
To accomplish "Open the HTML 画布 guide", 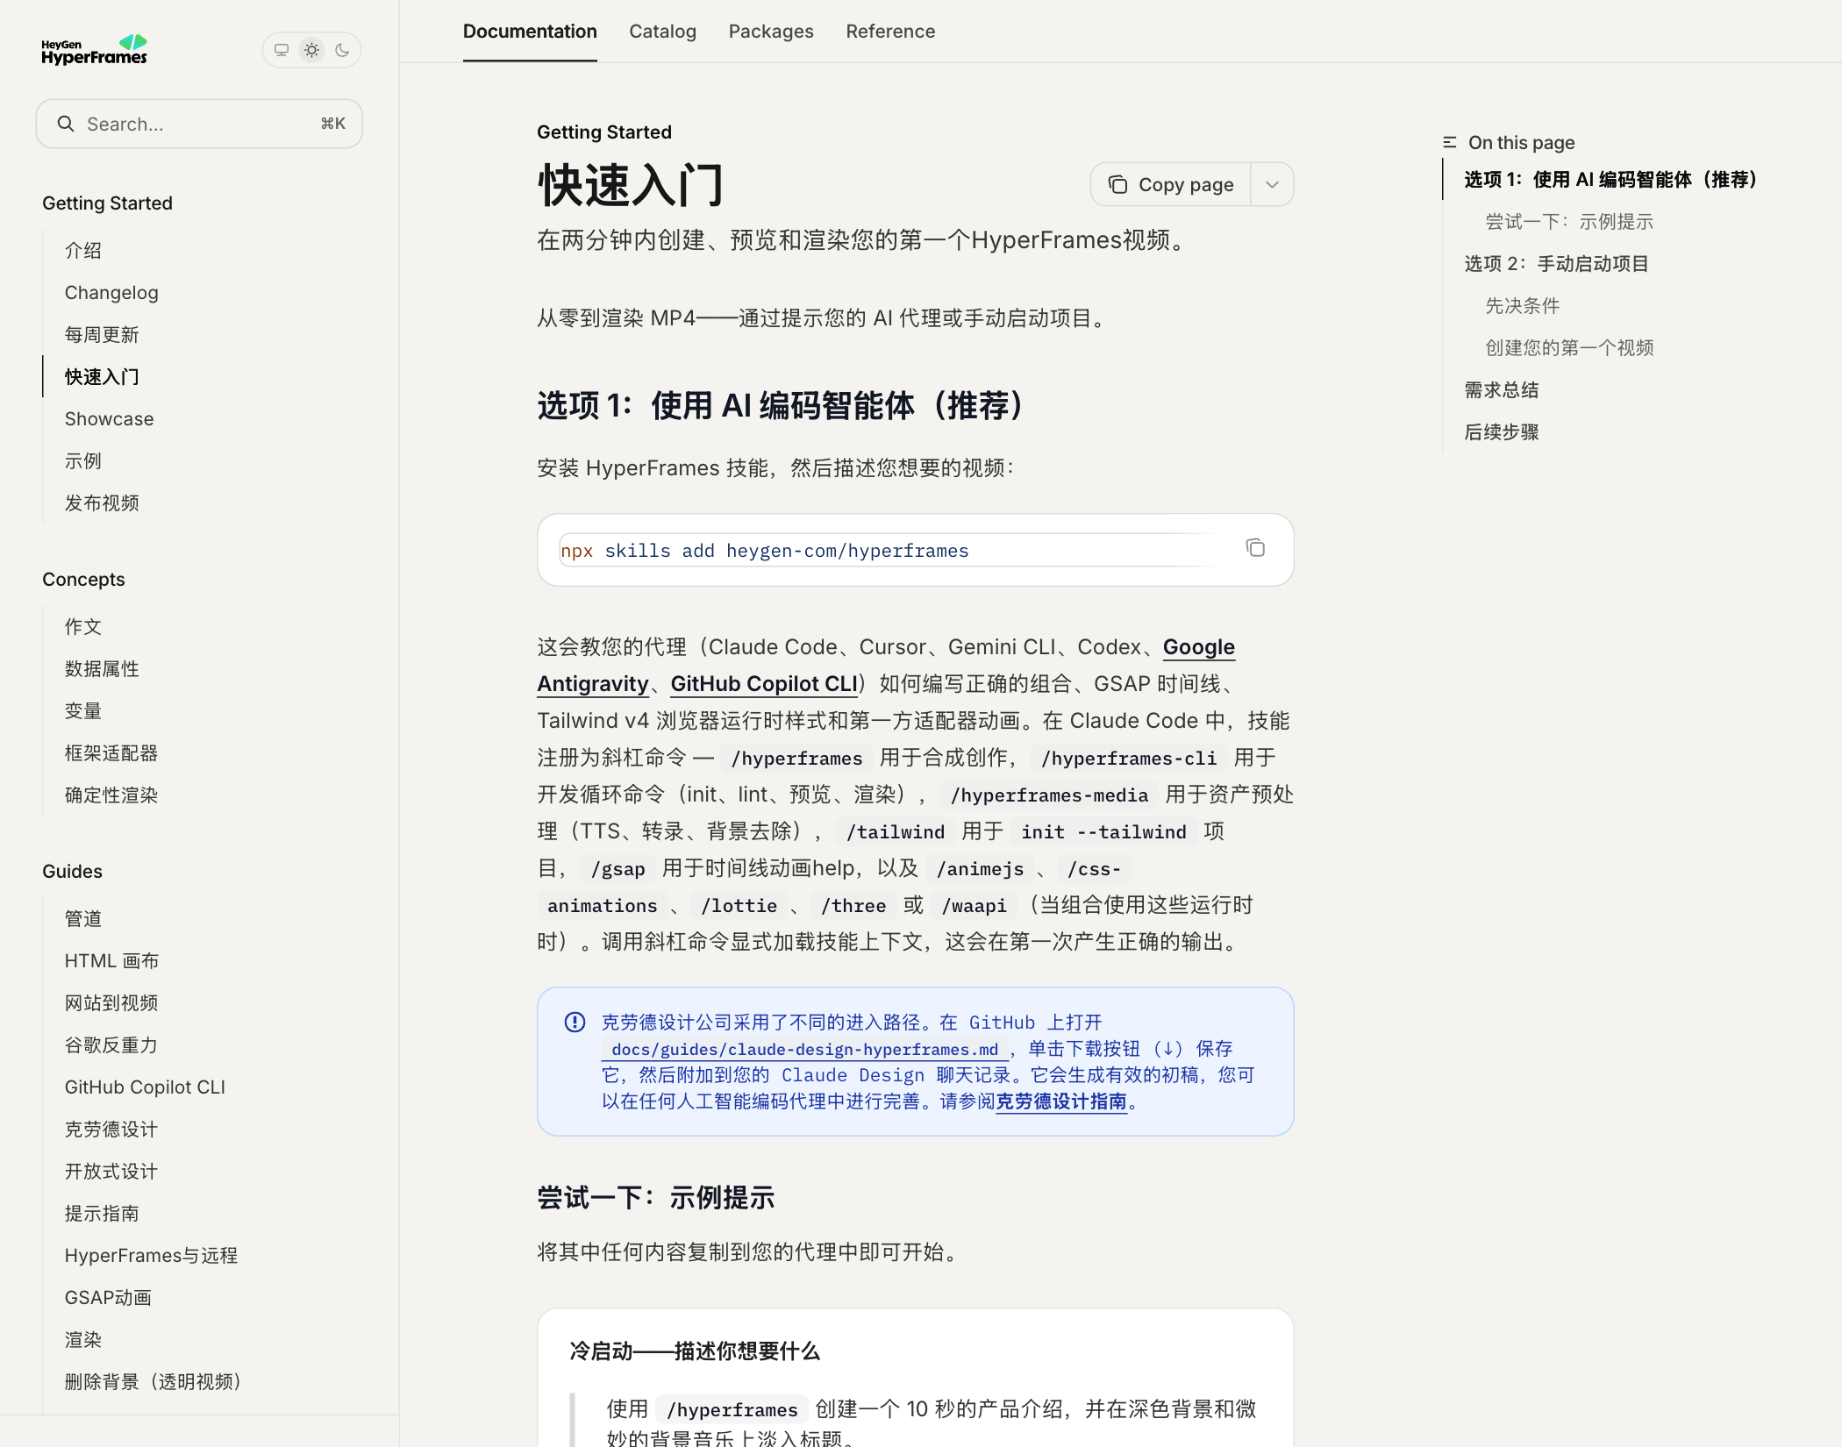I will [x=111, y=961].
